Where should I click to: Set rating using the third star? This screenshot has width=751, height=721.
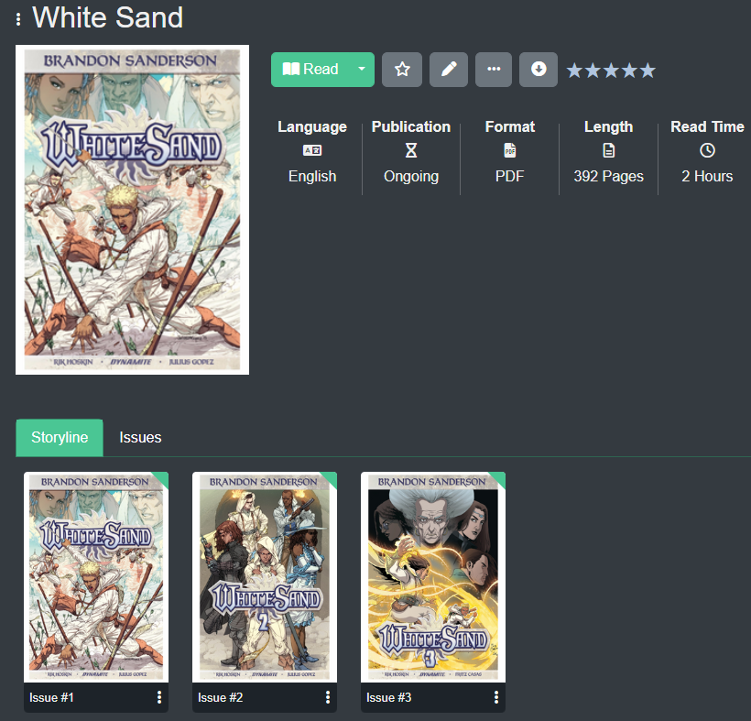click(x=611, y=71)
